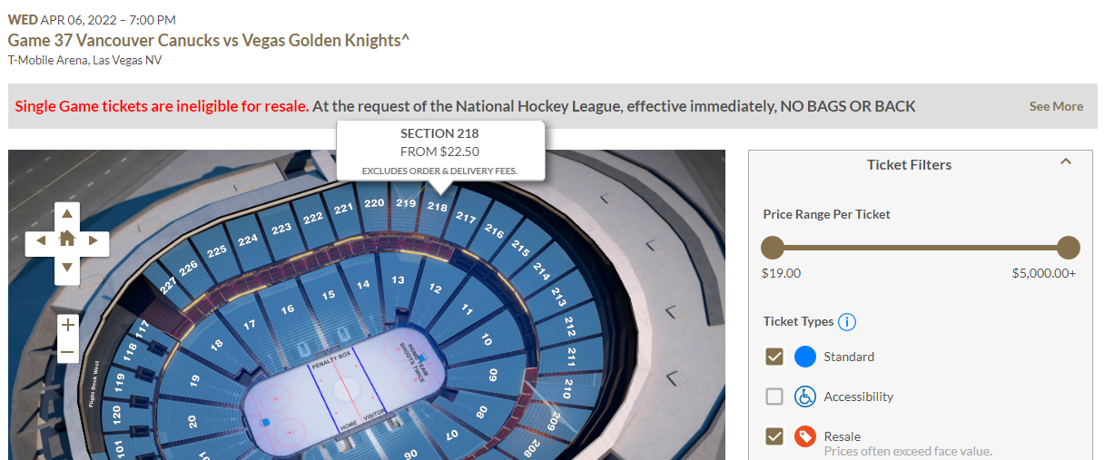
Task: Enable the Accessibility ticket filter
Action: [774, 396]
